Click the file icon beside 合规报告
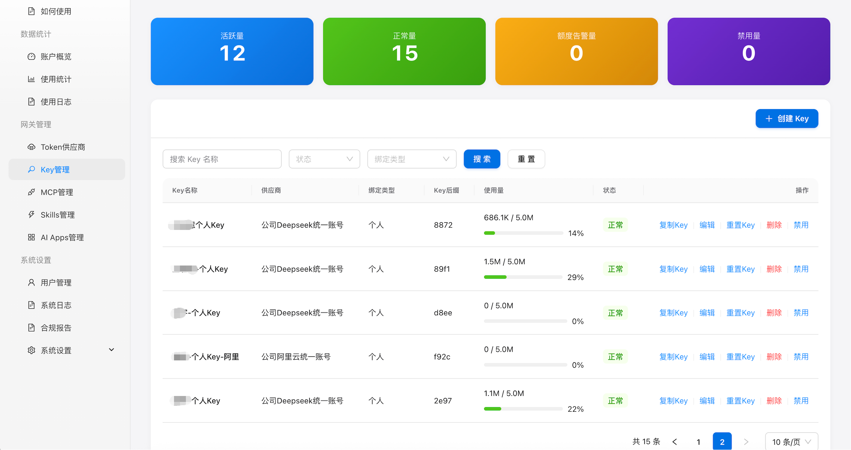Viewport: 851px width, 450px height. pyautogui.click(x=31, y=328)
